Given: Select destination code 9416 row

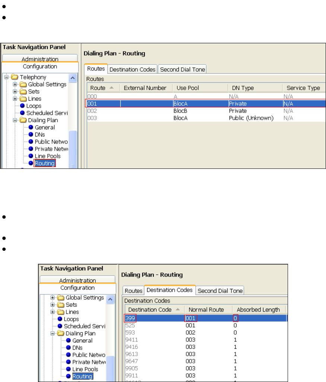Looking at the screenshot, I should [x=206, y=347].
